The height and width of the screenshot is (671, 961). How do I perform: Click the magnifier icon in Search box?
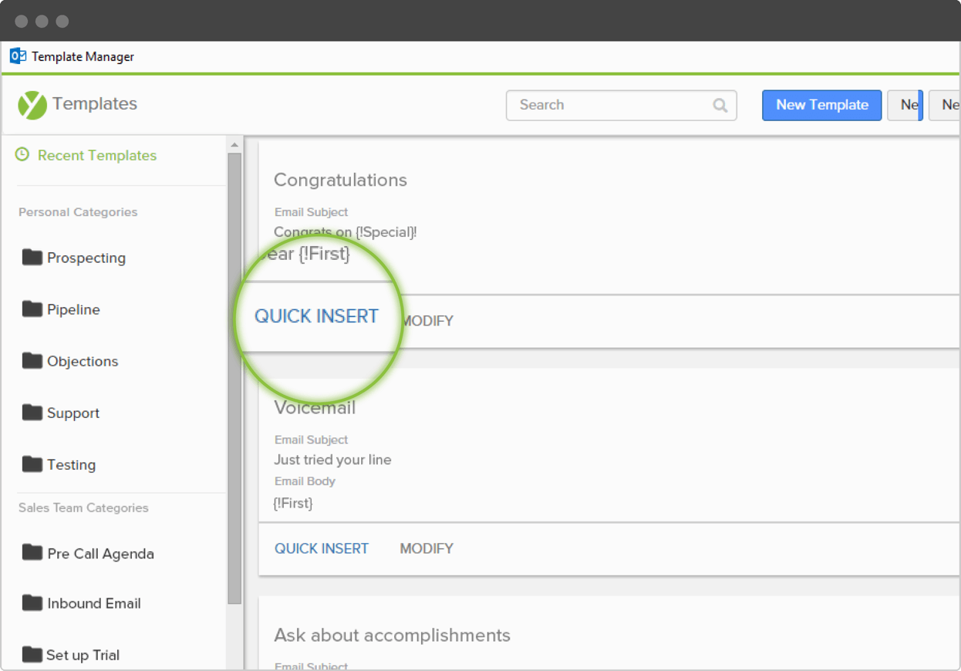720,106
